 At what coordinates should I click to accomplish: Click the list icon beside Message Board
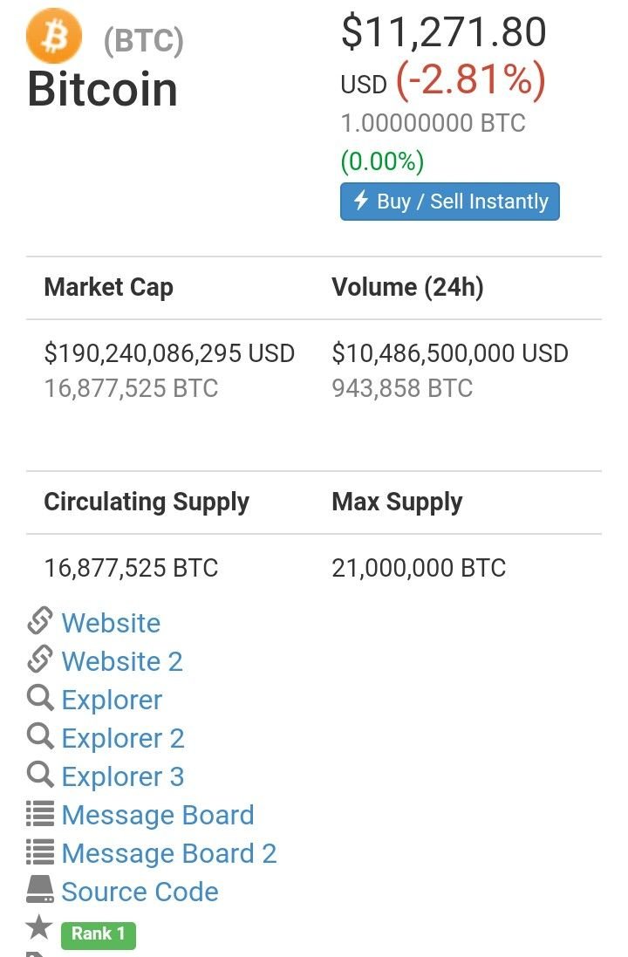pyautogui.click(x=39, y=814)
